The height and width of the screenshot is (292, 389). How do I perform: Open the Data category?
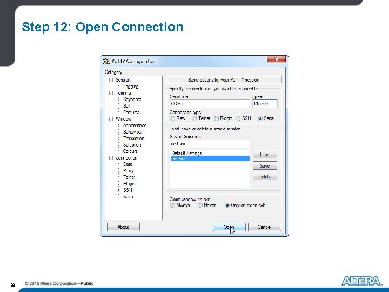click(x=128, y=164)
